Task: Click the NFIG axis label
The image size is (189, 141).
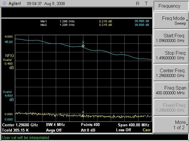Action: pyautogui.click(x=10, y=56)
